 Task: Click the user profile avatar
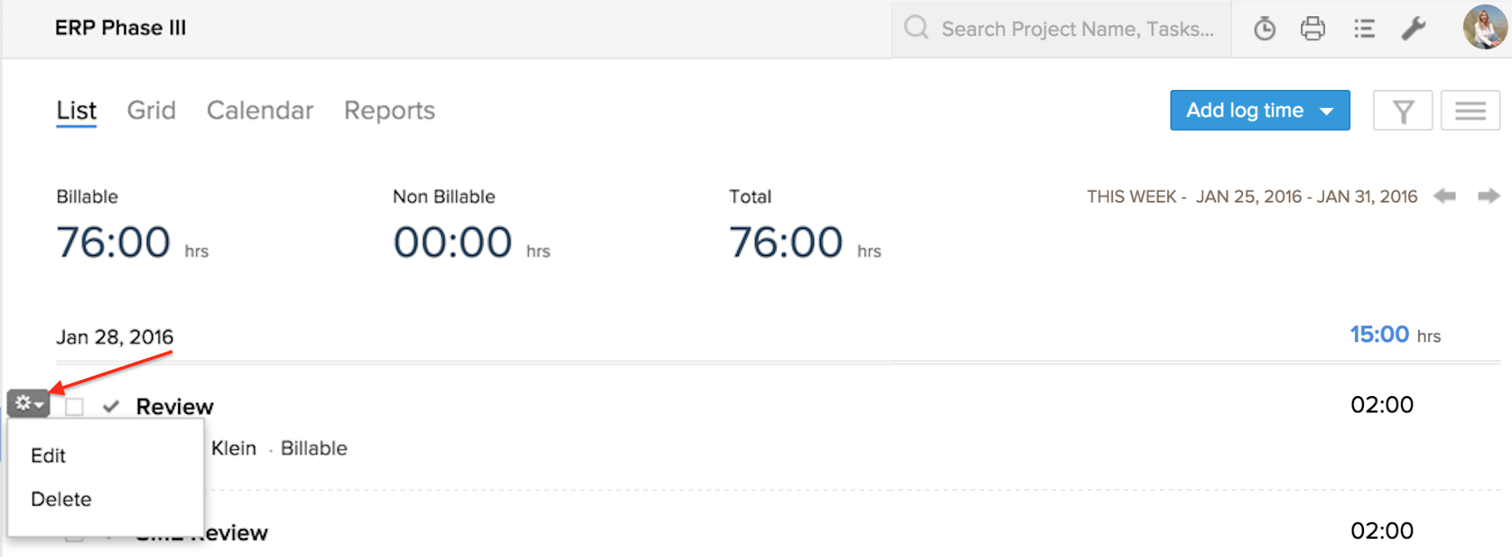click(1484, 28)
